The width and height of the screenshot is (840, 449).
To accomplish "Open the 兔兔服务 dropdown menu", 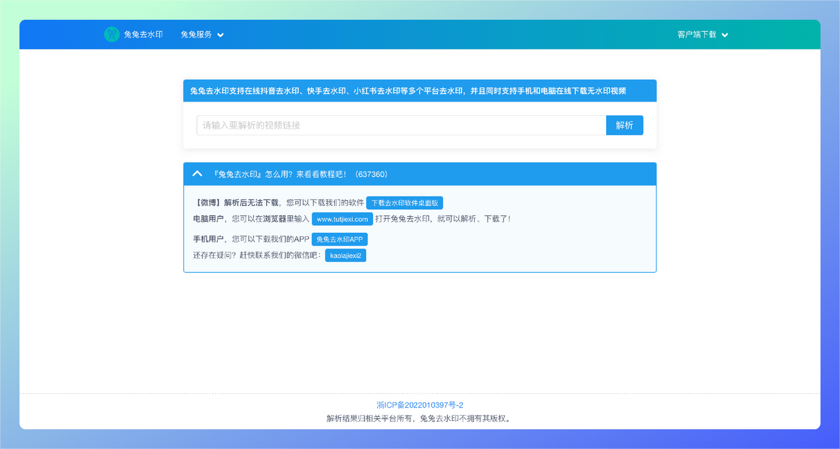I will tap(202, 34).
